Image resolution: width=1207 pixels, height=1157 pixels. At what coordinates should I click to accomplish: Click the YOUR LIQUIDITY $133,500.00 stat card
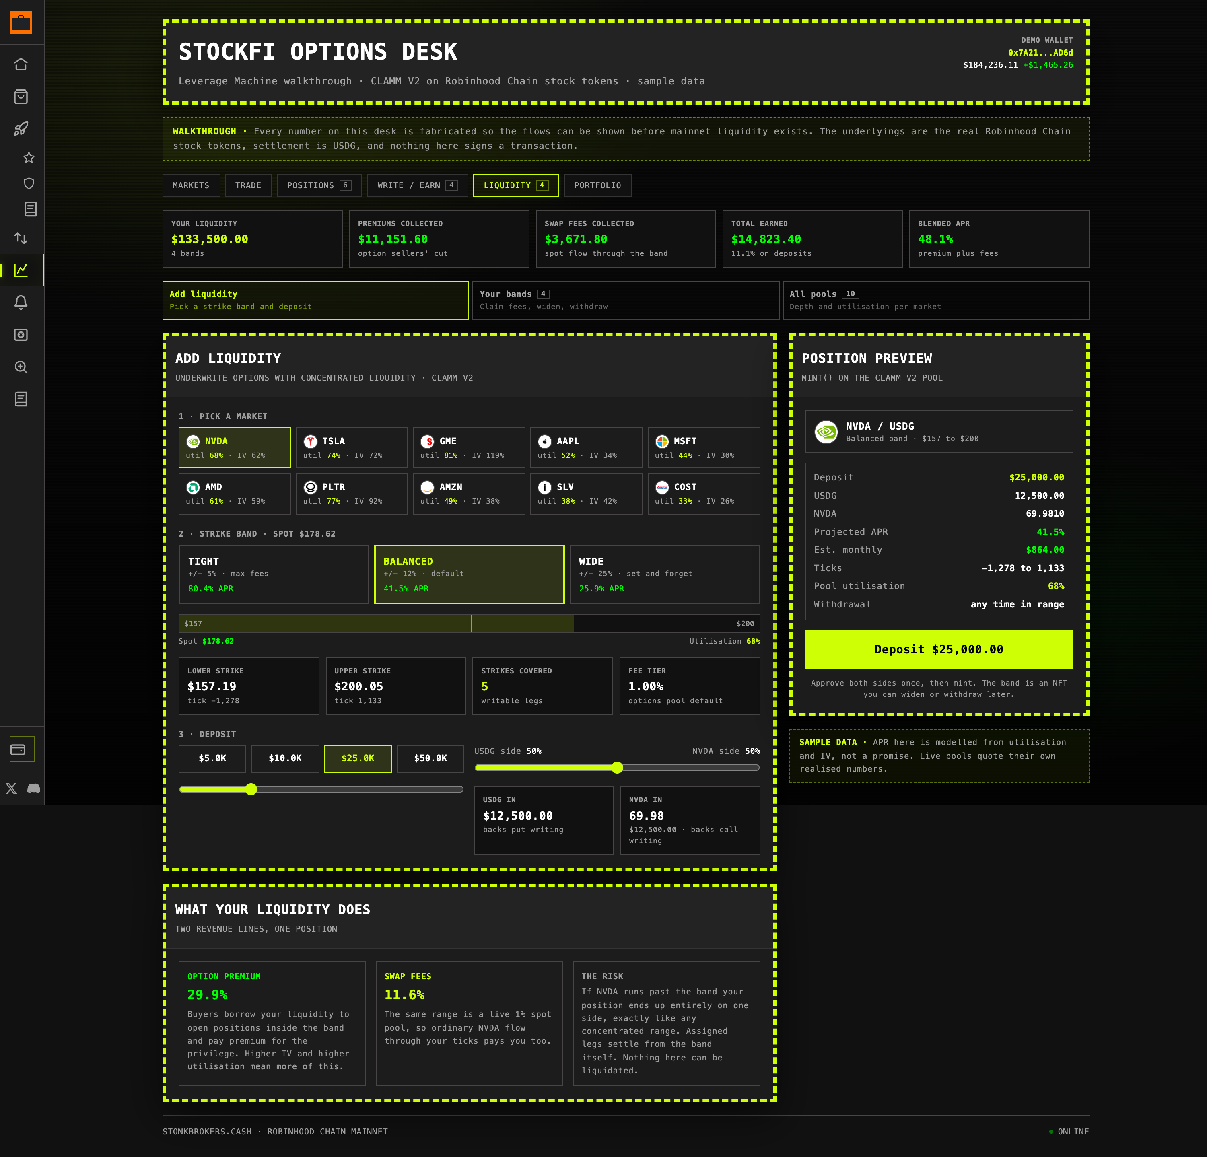coord(253,239)
